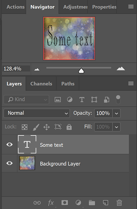Hide the Some text layer
This screenshot has width=137, height=209.
click(10, 144)
